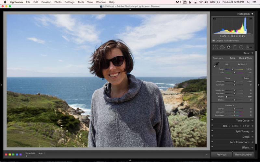260x162 pixels.
Task: Select the Adjustment Brush tool
Action: 249,47
